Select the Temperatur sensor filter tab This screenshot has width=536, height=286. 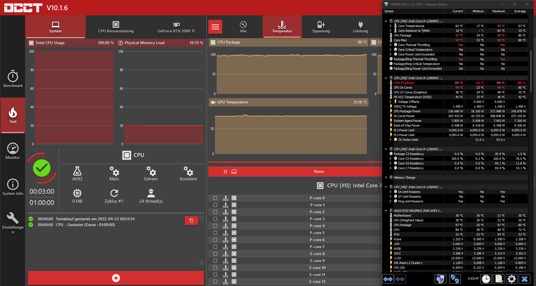coord(282,27)
